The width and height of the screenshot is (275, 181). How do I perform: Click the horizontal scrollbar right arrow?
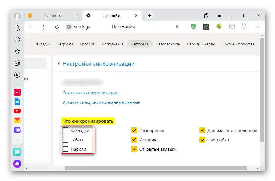click(257, 168)
